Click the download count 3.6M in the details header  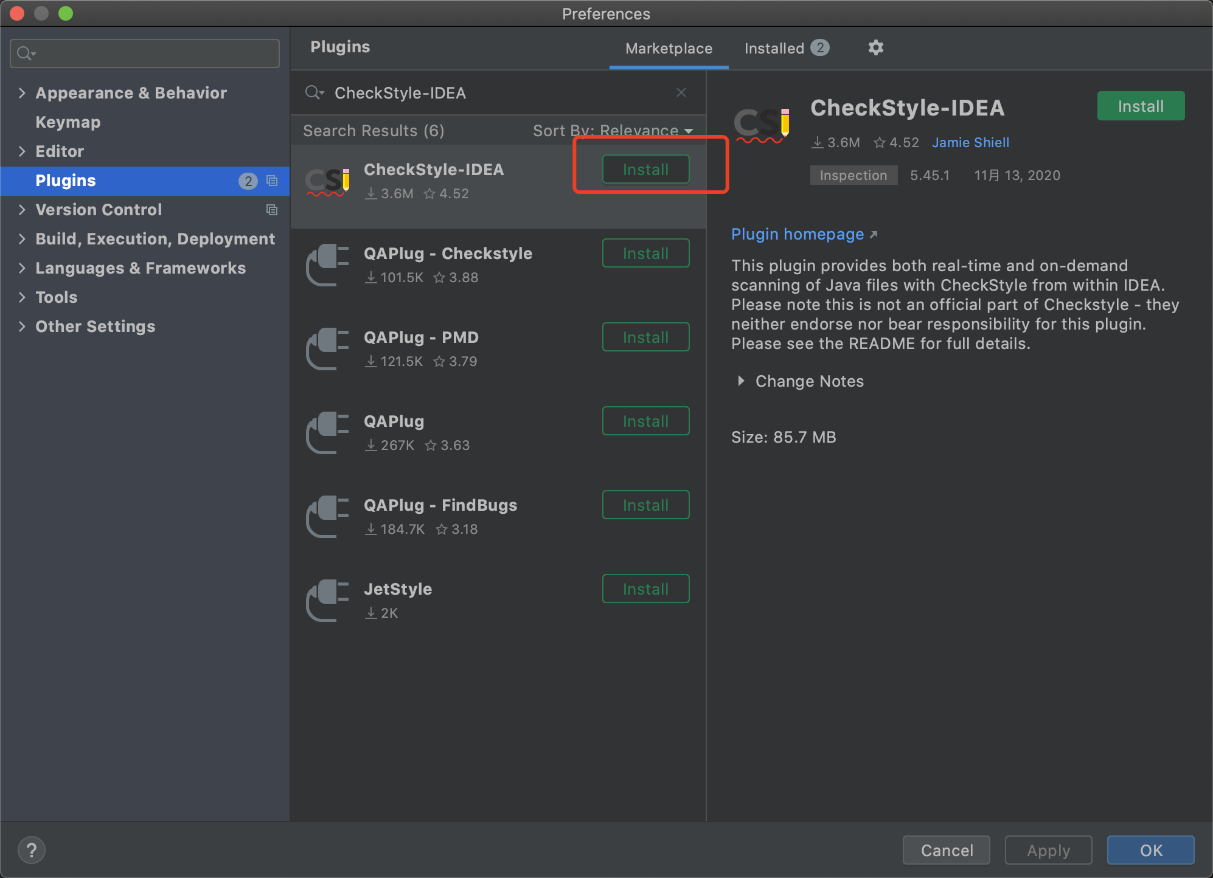836,142
